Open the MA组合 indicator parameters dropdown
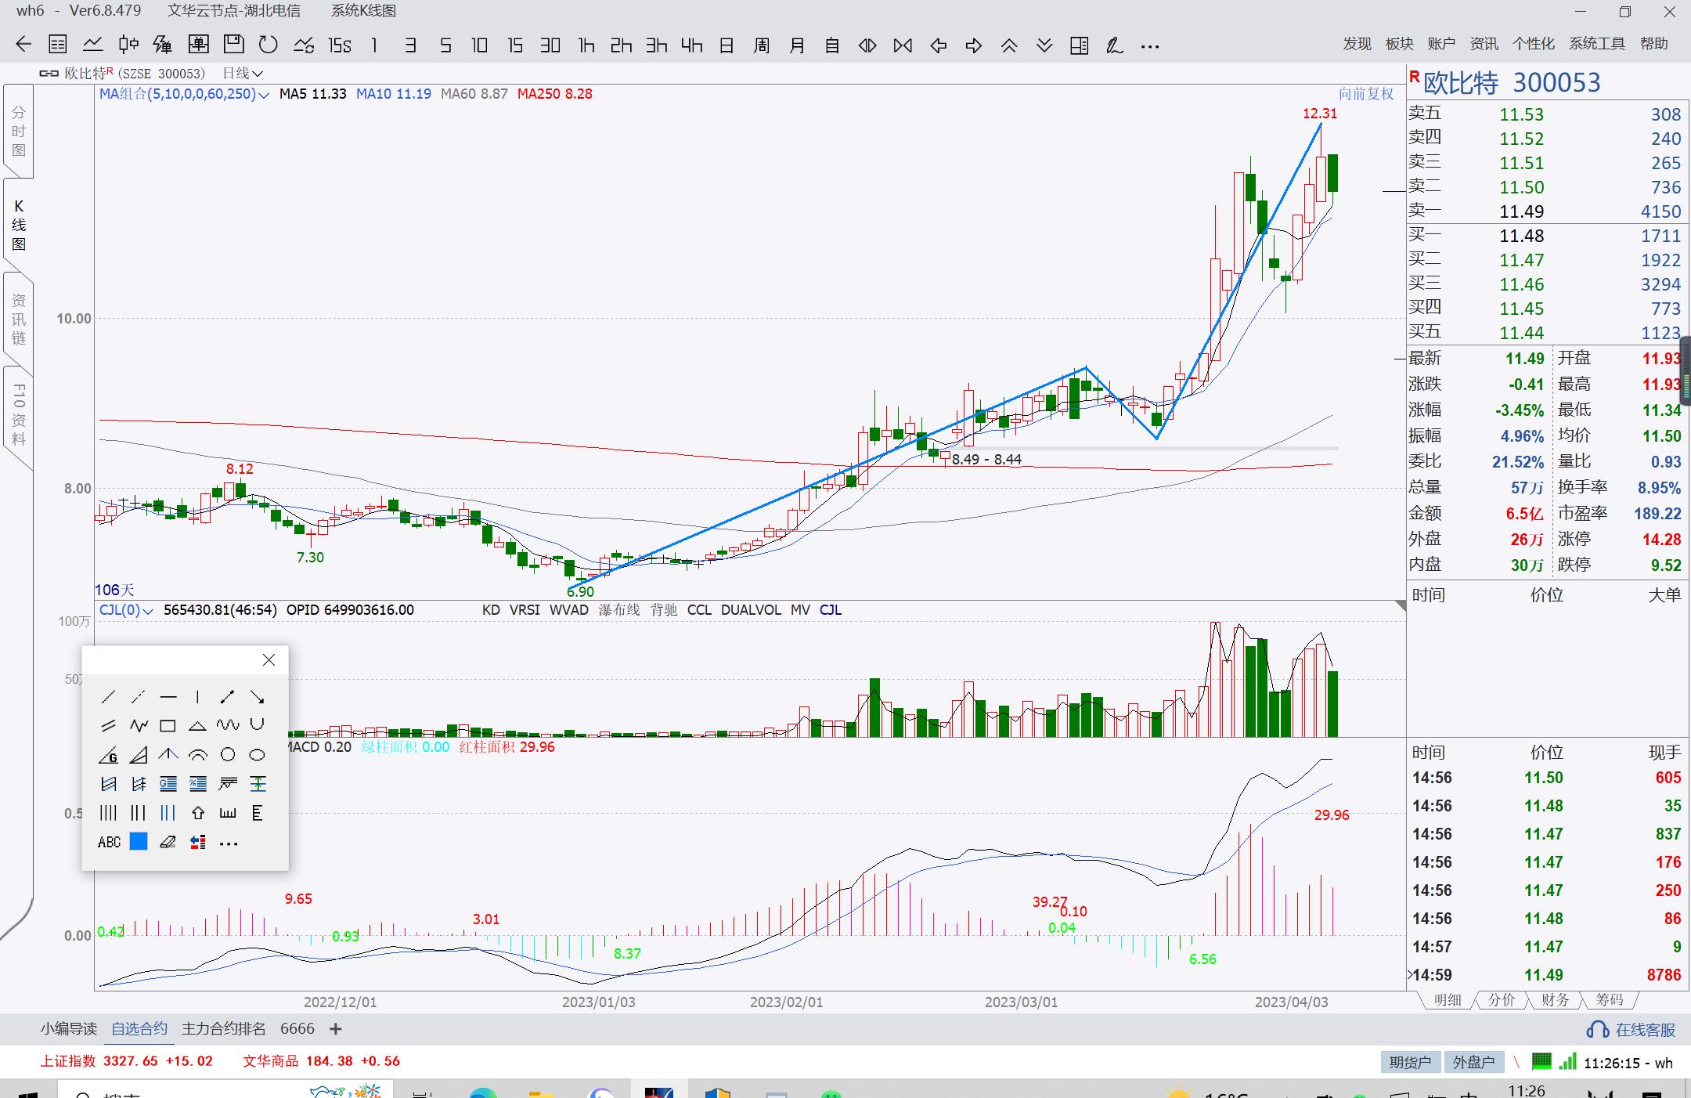Image resolution: width=1691 pixels, height=1098 pixels. [263, 95]
